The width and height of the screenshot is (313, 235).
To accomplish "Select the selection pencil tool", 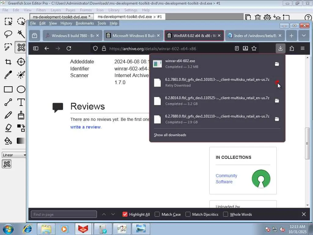I will click(x=8, y=47).
